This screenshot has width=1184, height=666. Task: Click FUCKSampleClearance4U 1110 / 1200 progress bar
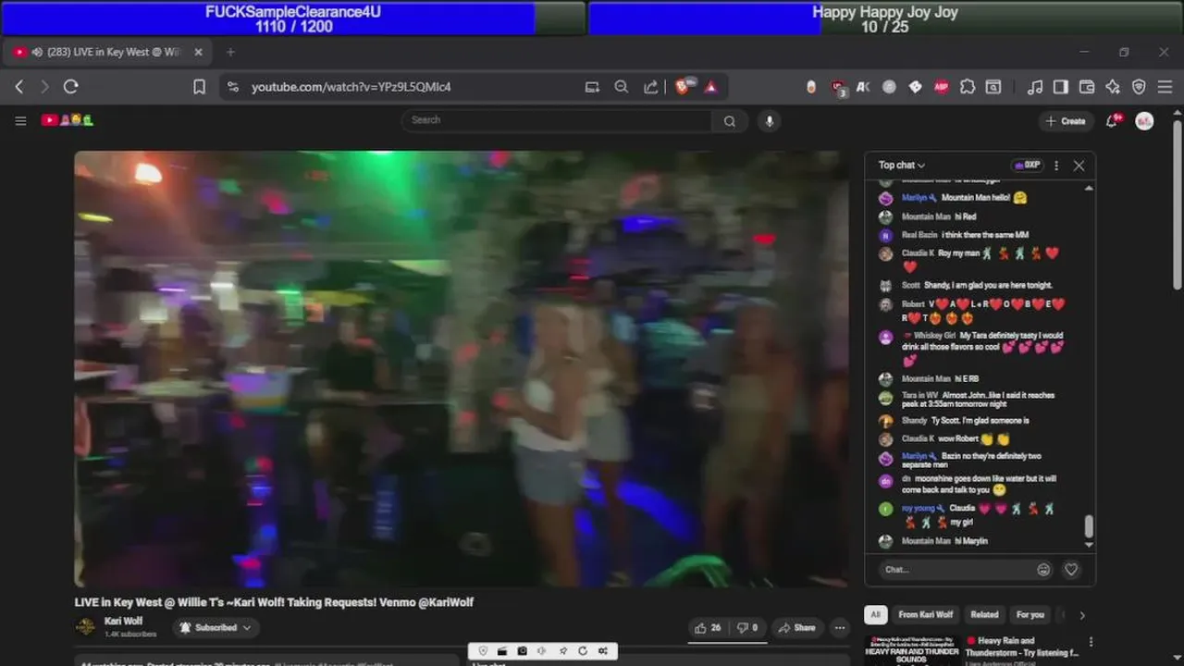(x=293, y=18)
